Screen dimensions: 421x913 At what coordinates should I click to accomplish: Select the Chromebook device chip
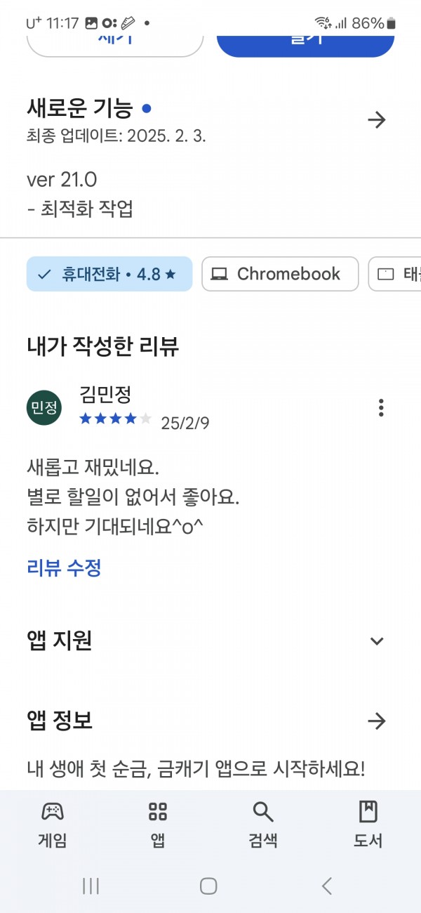point(280,274)
